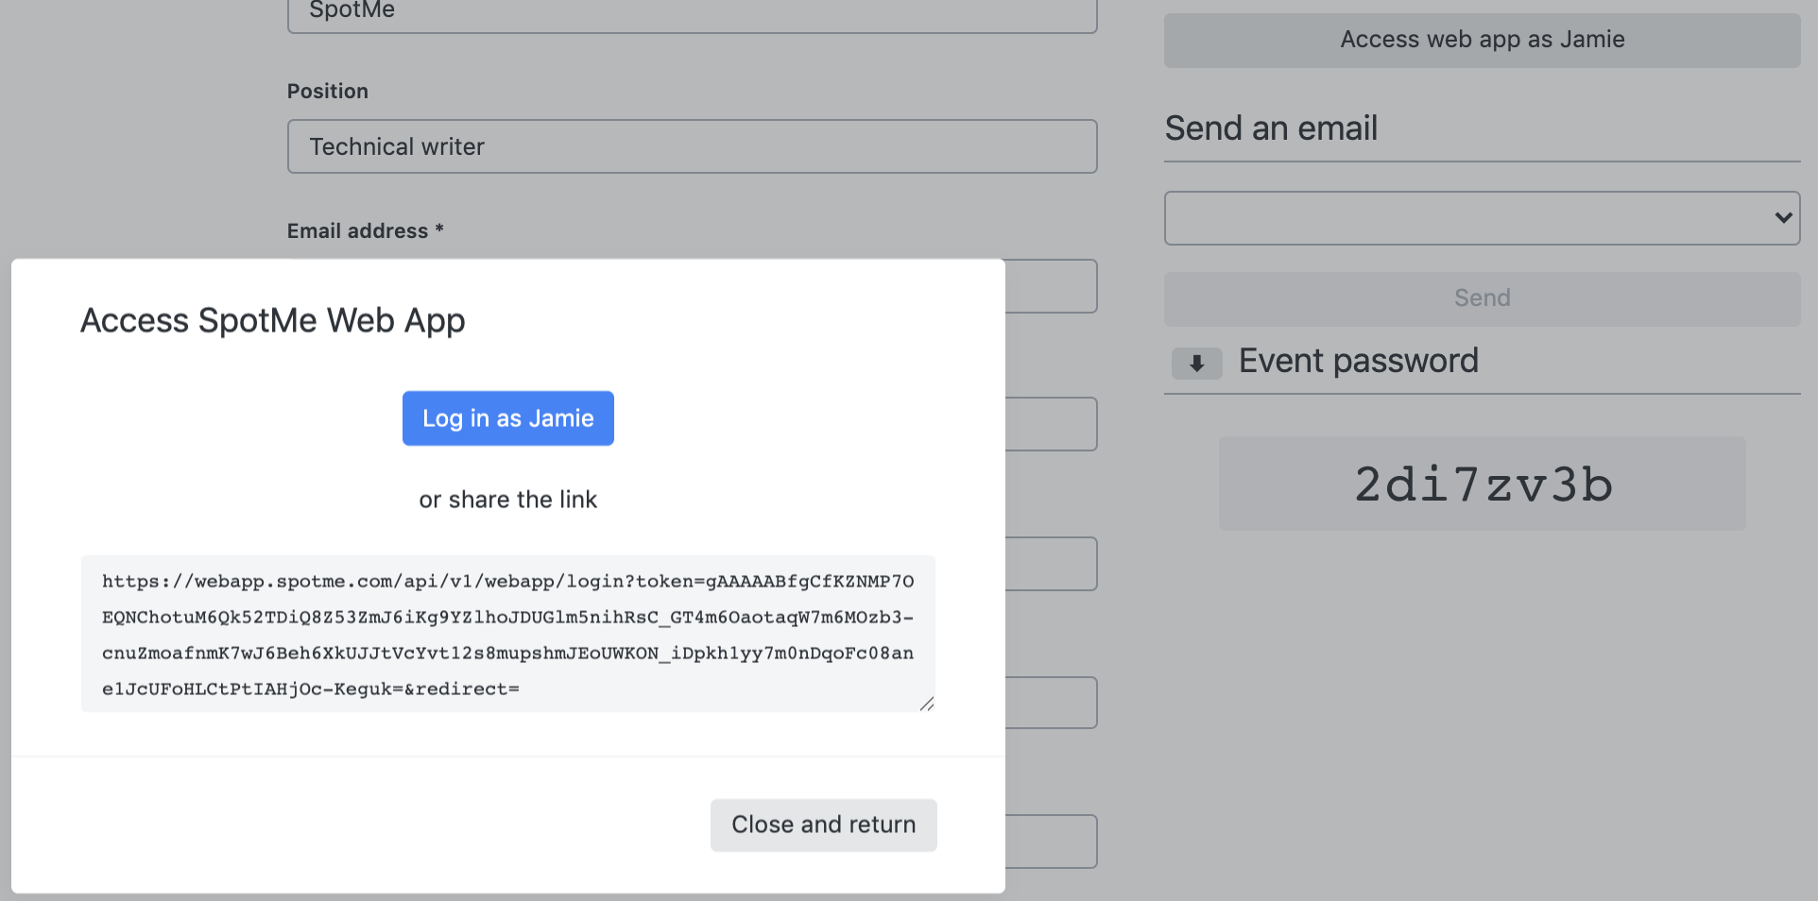Click the Email address input field

click(1051, 286)
